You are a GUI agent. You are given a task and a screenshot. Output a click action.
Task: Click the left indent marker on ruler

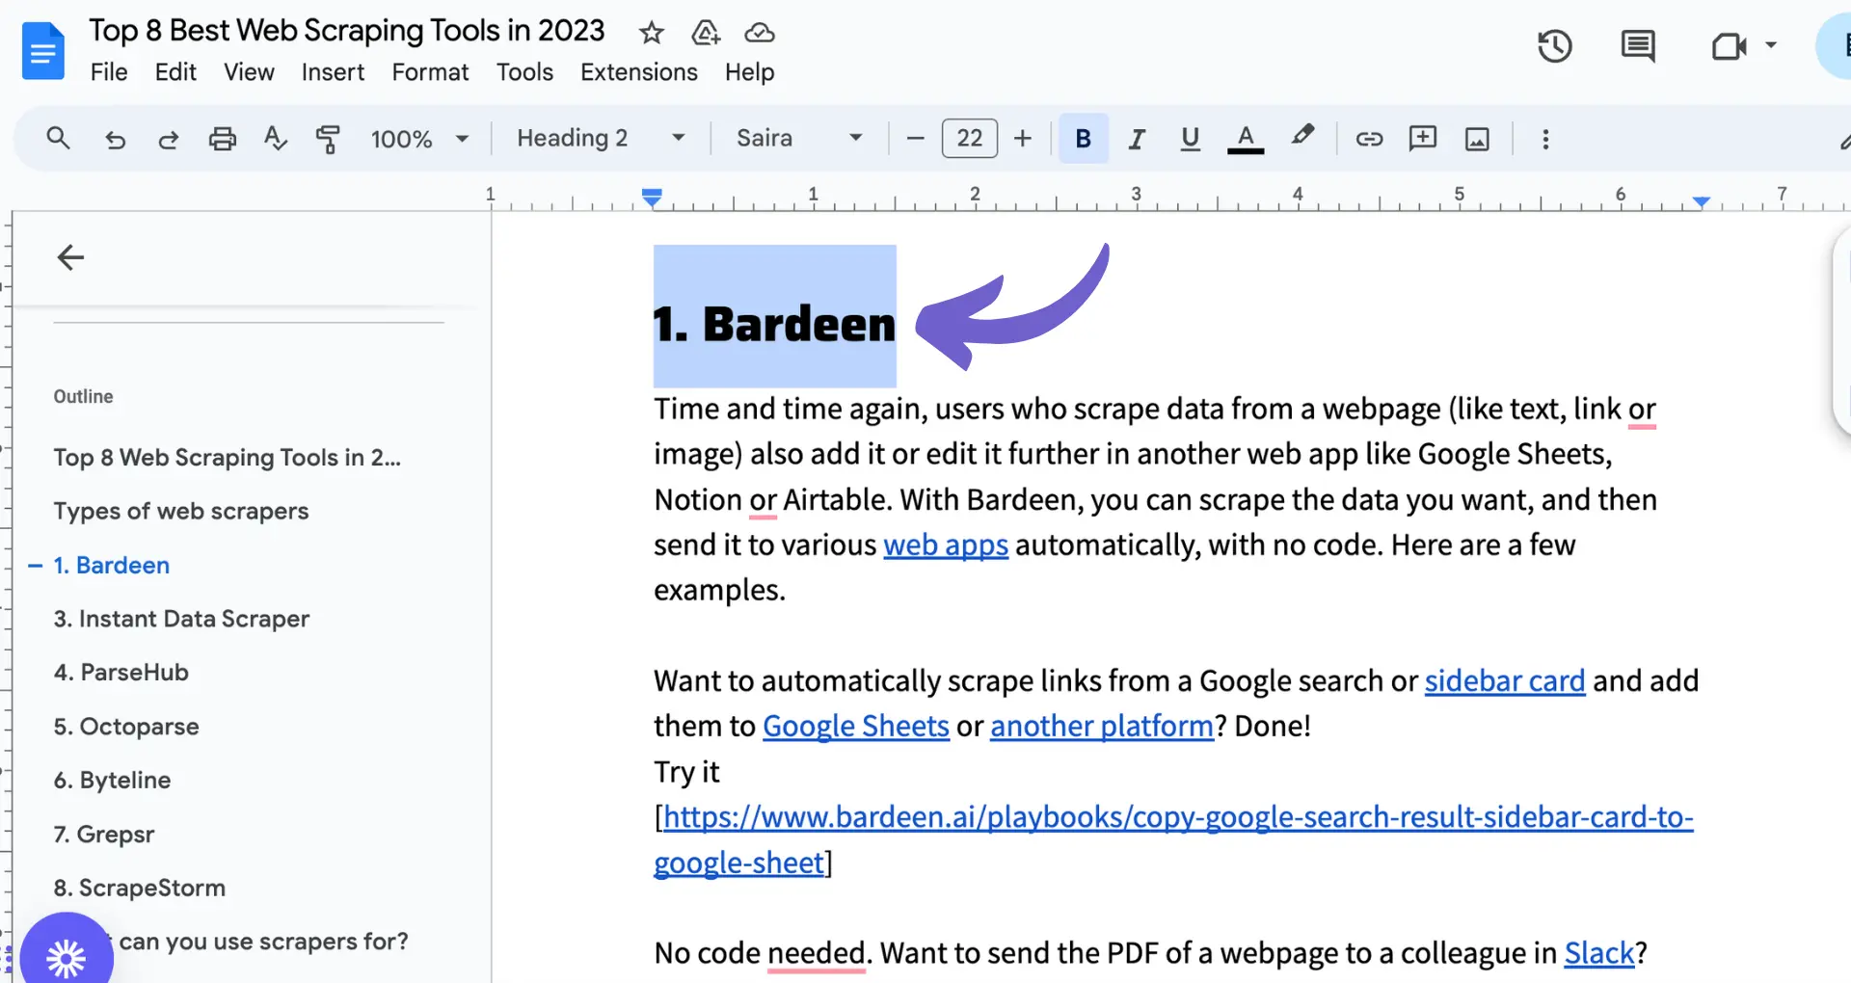tap(652, 199)
